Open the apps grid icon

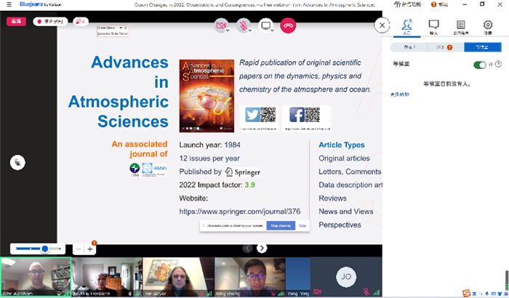pyautogui.click(x=461, y=27)
